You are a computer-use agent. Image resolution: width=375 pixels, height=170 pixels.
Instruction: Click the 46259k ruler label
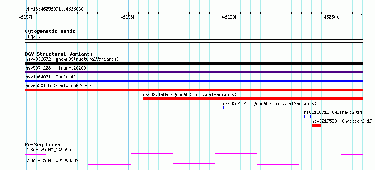[x=230, y=17]
